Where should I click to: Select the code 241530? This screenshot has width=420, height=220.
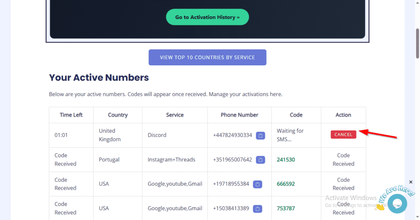click(286, 159)
